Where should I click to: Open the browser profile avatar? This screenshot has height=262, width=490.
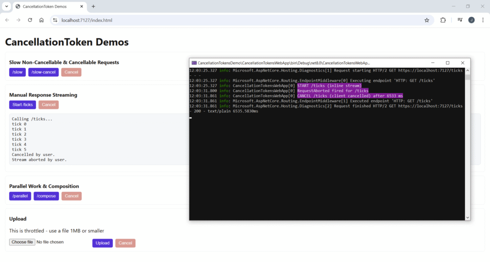pos(471,20)
